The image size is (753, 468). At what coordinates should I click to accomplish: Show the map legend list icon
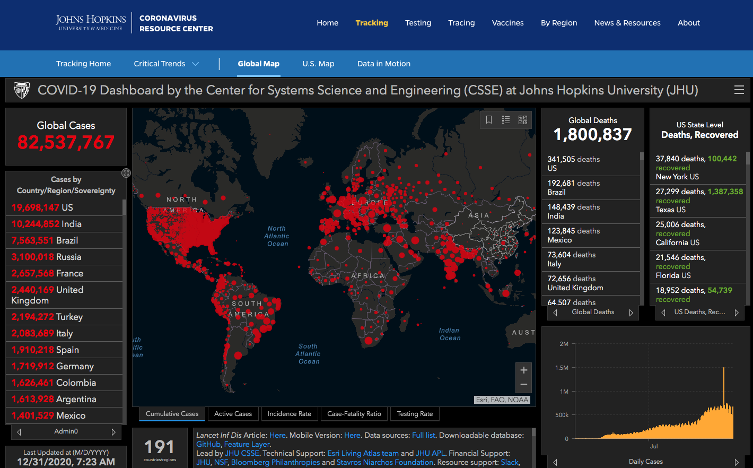[506, 120]
